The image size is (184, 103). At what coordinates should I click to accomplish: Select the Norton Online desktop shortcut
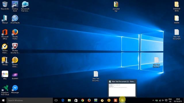coord(15,62)
